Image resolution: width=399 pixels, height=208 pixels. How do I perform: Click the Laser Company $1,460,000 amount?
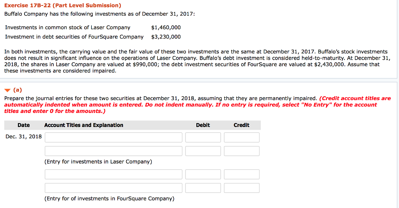[x=166, y=28]
